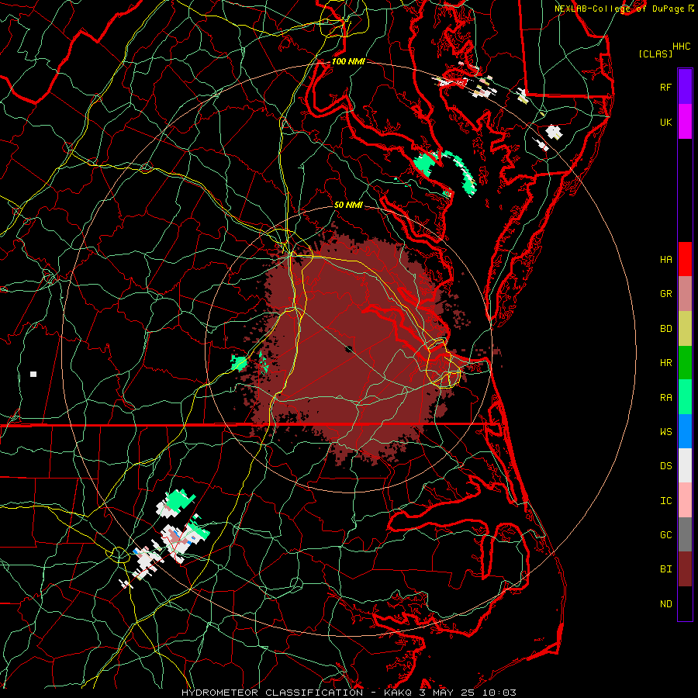Click the 'DS' legend label

pyautogui.click(x=665, y=465)
